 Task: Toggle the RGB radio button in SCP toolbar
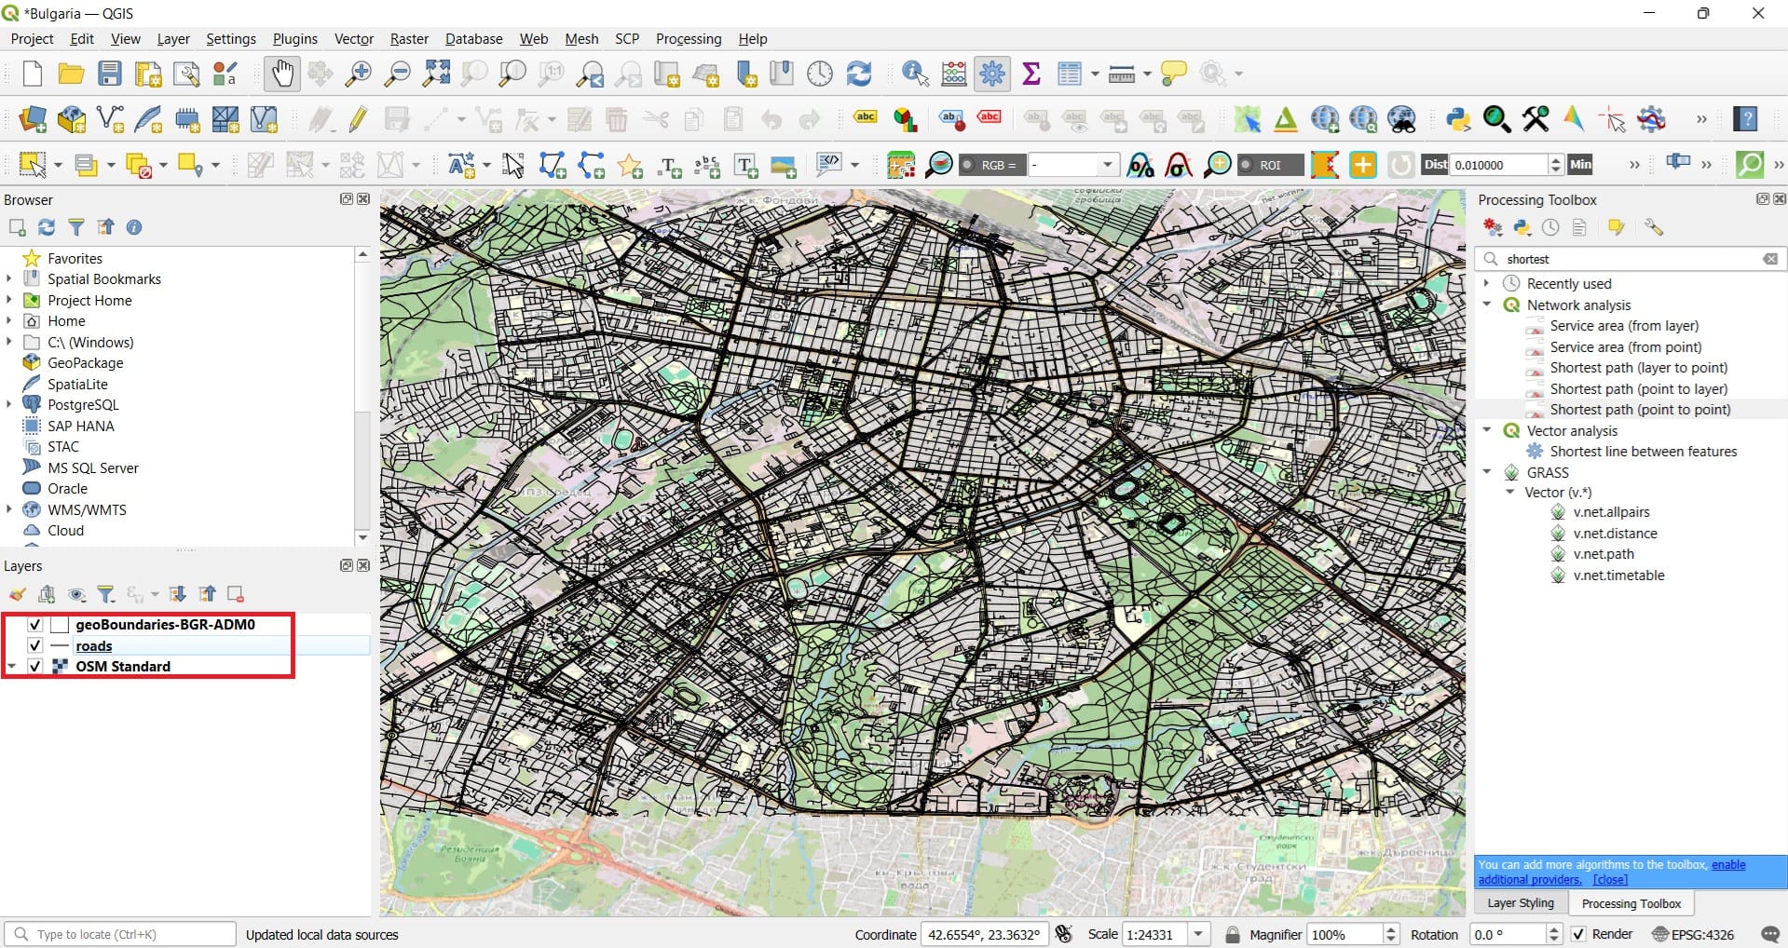pyautogui.click(x=968, y=165)
